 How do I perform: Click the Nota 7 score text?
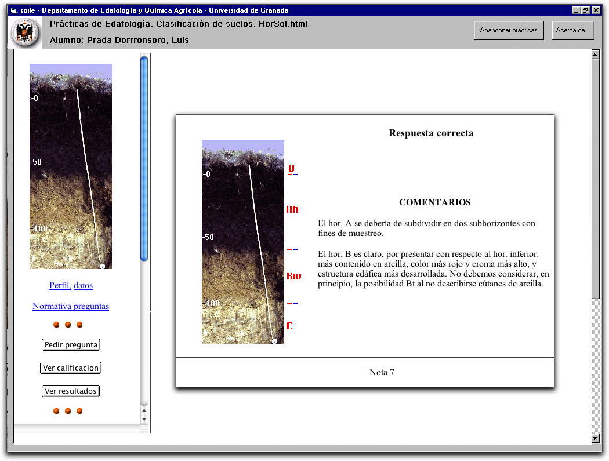coord(382,372)
